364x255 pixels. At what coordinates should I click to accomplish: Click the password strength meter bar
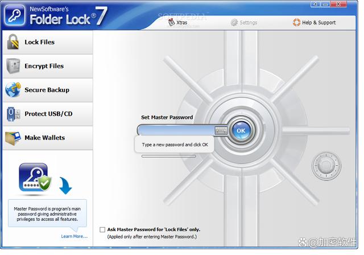coord(168,157)
